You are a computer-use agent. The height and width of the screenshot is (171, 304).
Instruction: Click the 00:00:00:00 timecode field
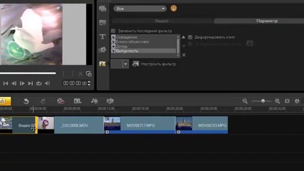pos(75,84)
